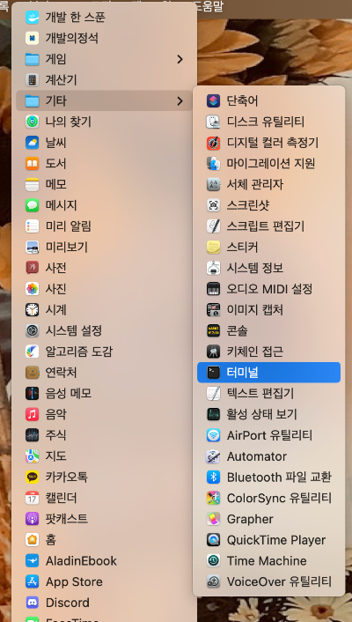Open Disk Utility (디스크 유틸리티) icon
Viewport: 352px width, 622px height.
coord(213,122)
